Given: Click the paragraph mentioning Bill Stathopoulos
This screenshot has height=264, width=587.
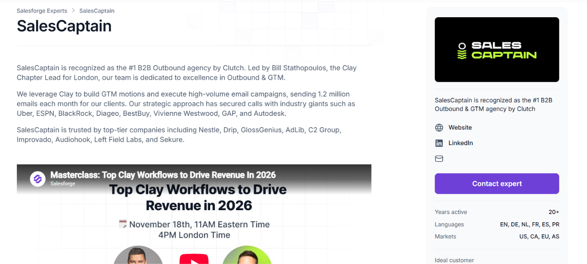Looking at the screenshot, I should pos(186,73).
